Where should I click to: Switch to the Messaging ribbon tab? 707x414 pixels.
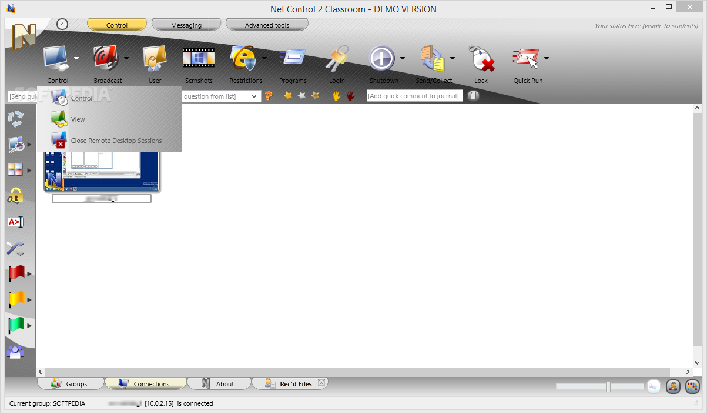tap(186, 25)
